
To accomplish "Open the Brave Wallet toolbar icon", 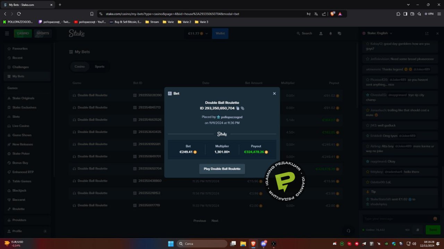I will click(412, 14).
